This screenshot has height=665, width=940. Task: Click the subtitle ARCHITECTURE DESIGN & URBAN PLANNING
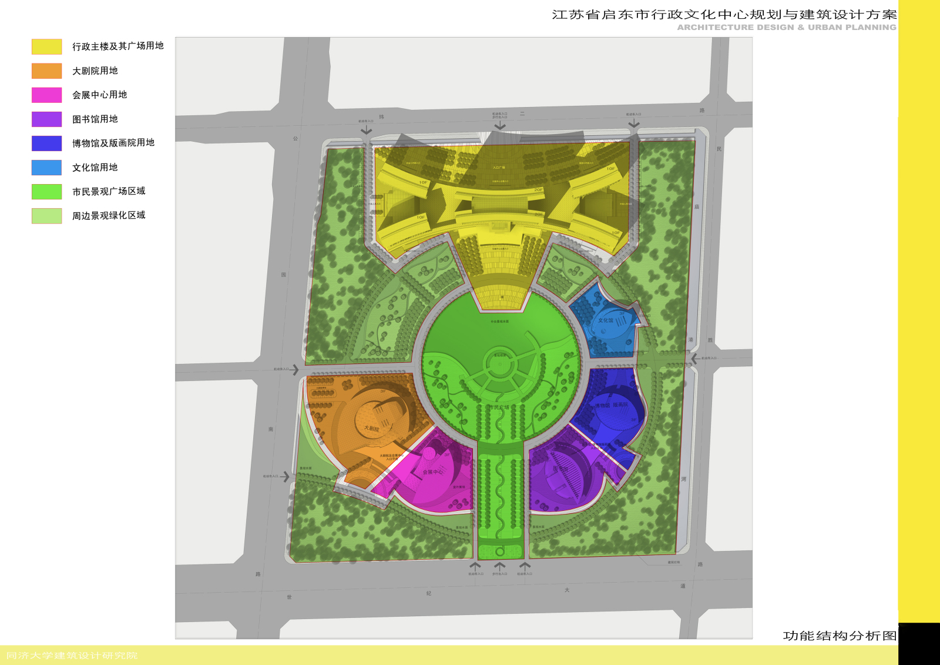(x=787, y=27)
